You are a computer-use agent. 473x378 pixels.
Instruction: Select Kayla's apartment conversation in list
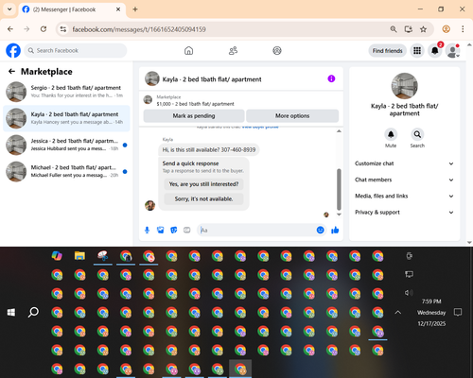tap(66, 118)
